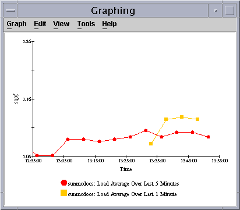The width and height of the screenshot is (240, 210).
Task: Open the Tools menu
Action: [x=86, y=24]
